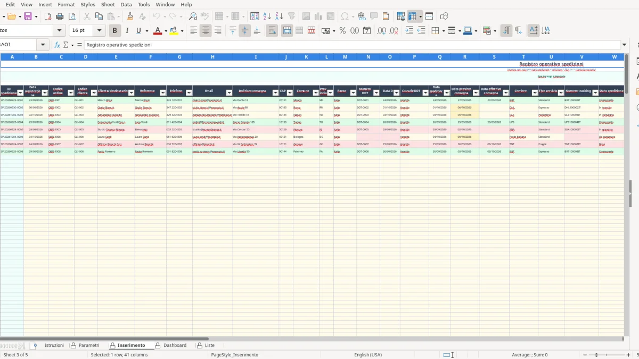639x359 pixels.
Task: Select column H header
Action: tap(212, 56)
